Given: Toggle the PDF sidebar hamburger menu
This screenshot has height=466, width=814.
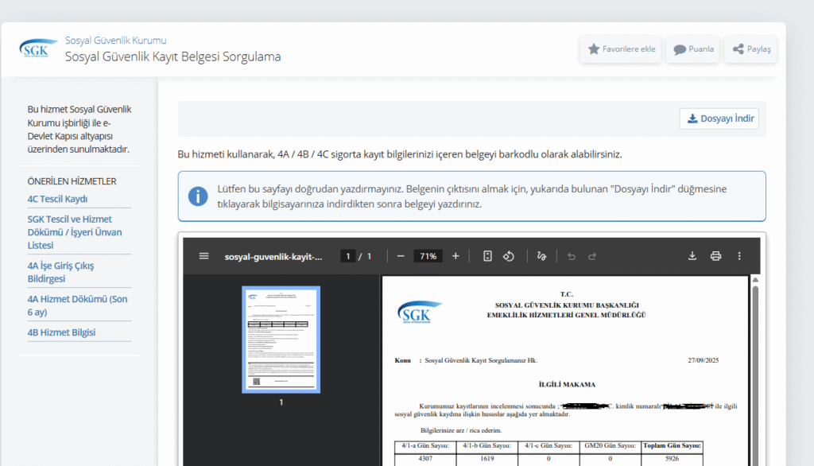Looking at the screenshot, I should 203,256.
